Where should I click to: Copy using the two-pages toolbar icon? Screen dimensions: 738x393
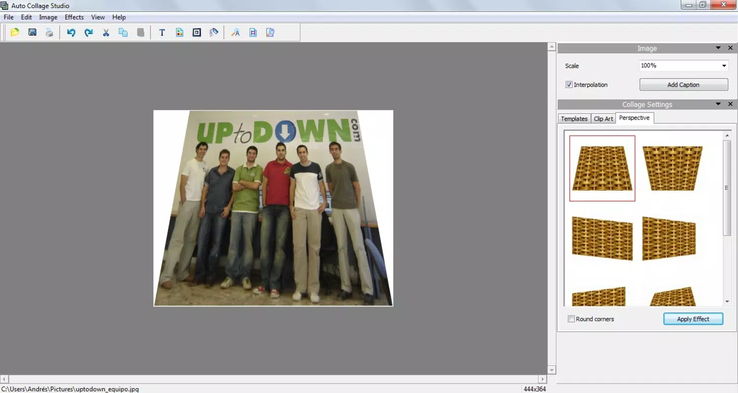tap(123, 32)
